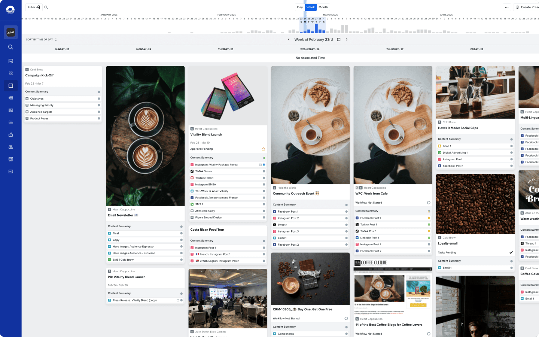539x337 pixels.
Task: Click the orange status dot on Facebook Post 1 in WFC card
Action: point(429,218)
